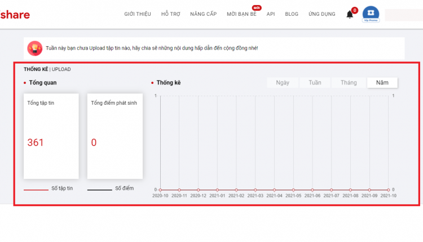Click the 2020-10 data point on chart

(160, 190)
